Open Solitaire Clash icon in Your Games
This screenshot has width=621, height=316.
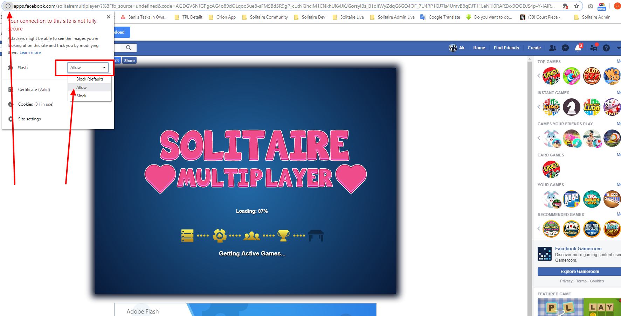click(x=592, y=199)
